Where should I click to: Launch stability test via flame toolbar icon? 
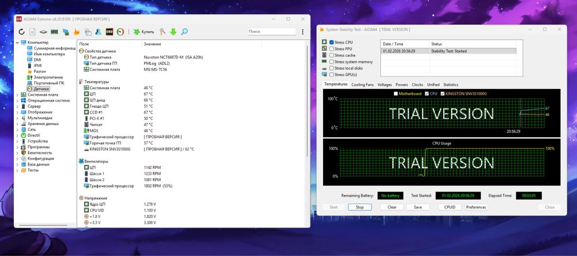(x=77, y=32)
